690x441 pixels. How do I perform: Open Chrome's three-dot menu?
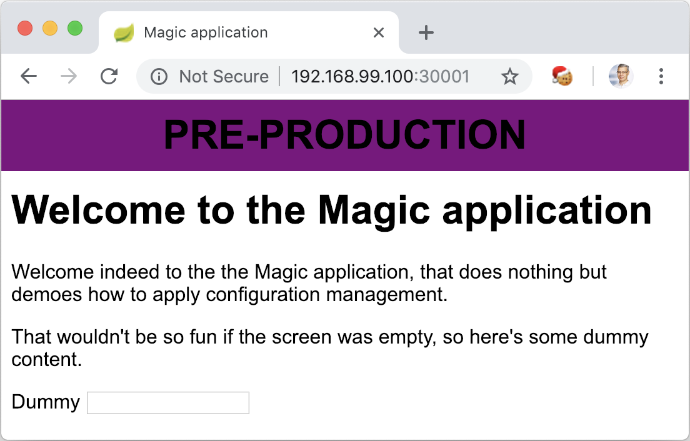click(661, 76)
